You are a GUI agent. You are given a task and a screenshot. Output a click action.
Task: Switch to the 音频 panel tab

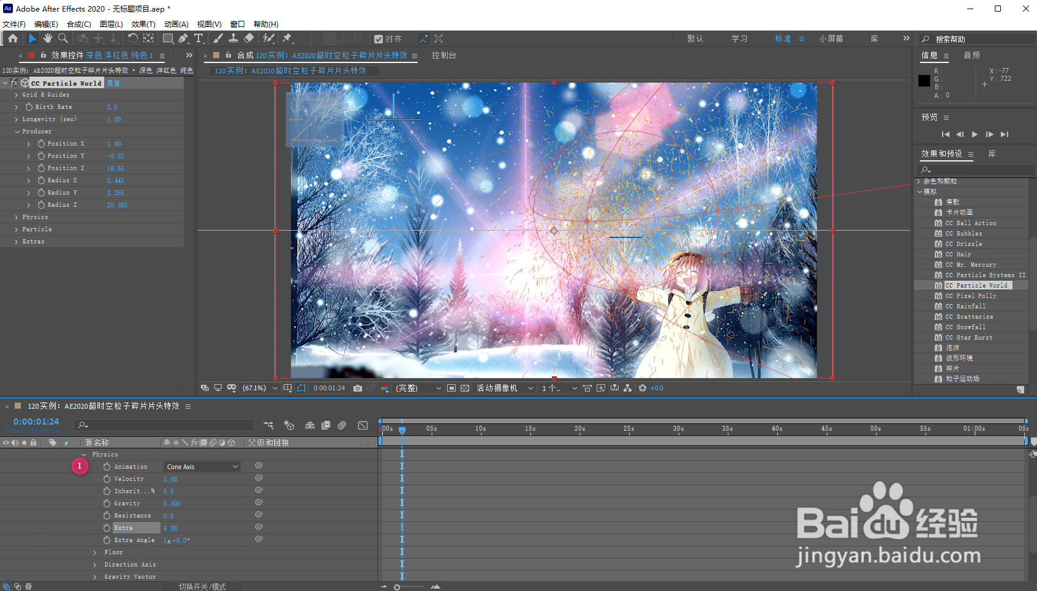(x=971, y=55)
